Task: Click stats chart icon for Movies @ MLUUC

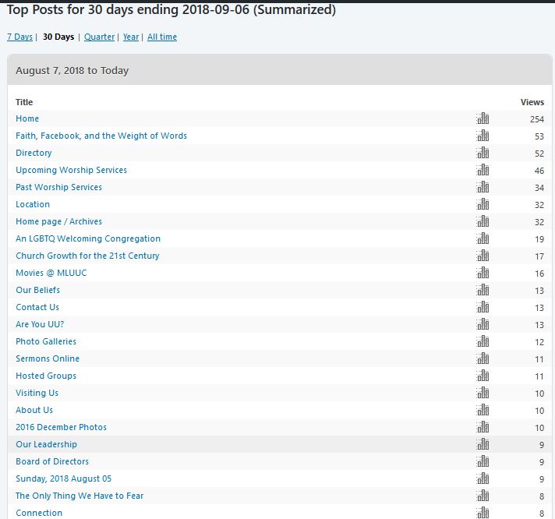Action: 483,273
